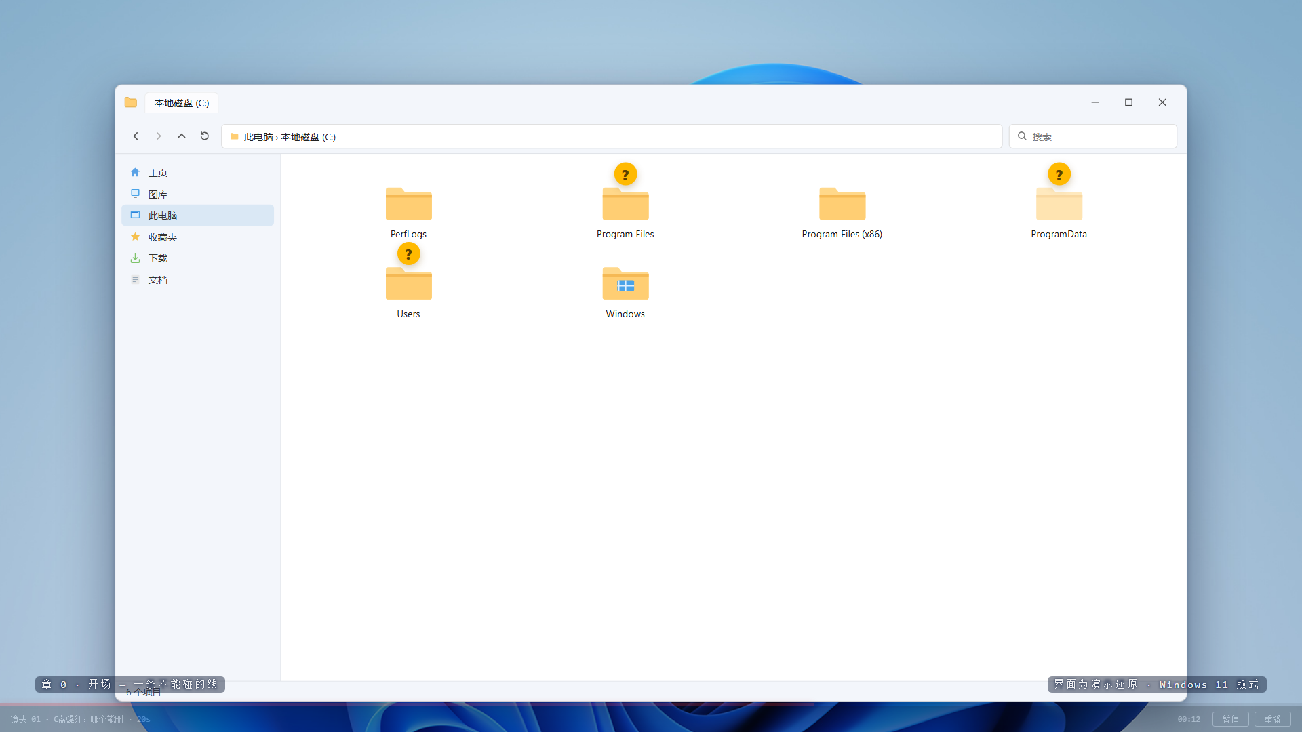The width and height of the screenshot is (1302, 732).
Task: Click 本地磁盘 (C:) in the address breadcrumb
Action: [x=309, y=137]
